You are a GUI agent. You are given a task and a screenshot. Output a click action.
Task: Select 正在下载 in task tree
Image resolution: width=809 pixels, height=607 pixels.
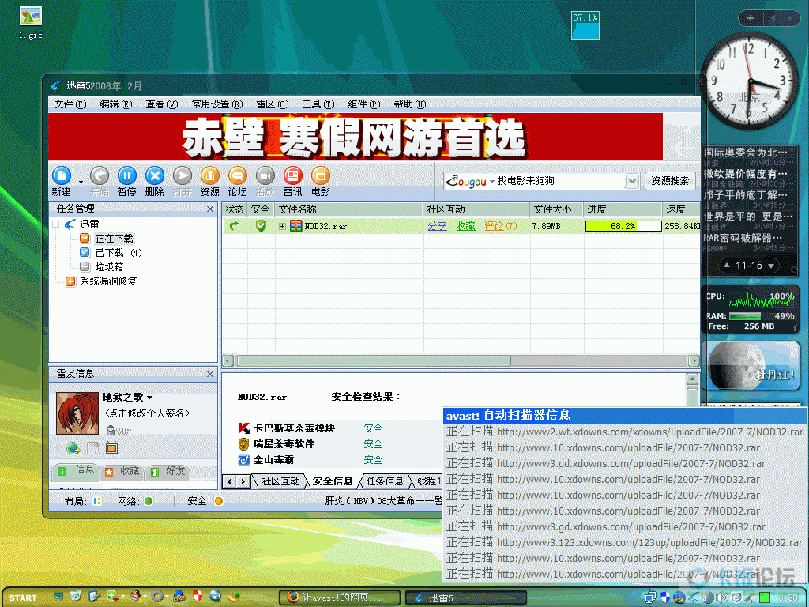click(114, 239)
